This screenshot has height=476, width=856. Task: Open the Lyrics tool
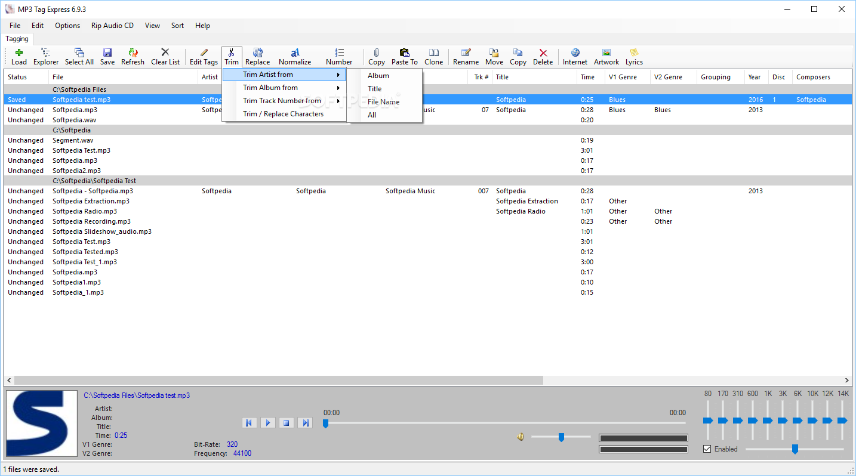tap(634, 57)
